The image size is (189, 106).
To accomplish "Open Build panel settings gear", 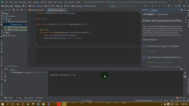I will [181, 69].
